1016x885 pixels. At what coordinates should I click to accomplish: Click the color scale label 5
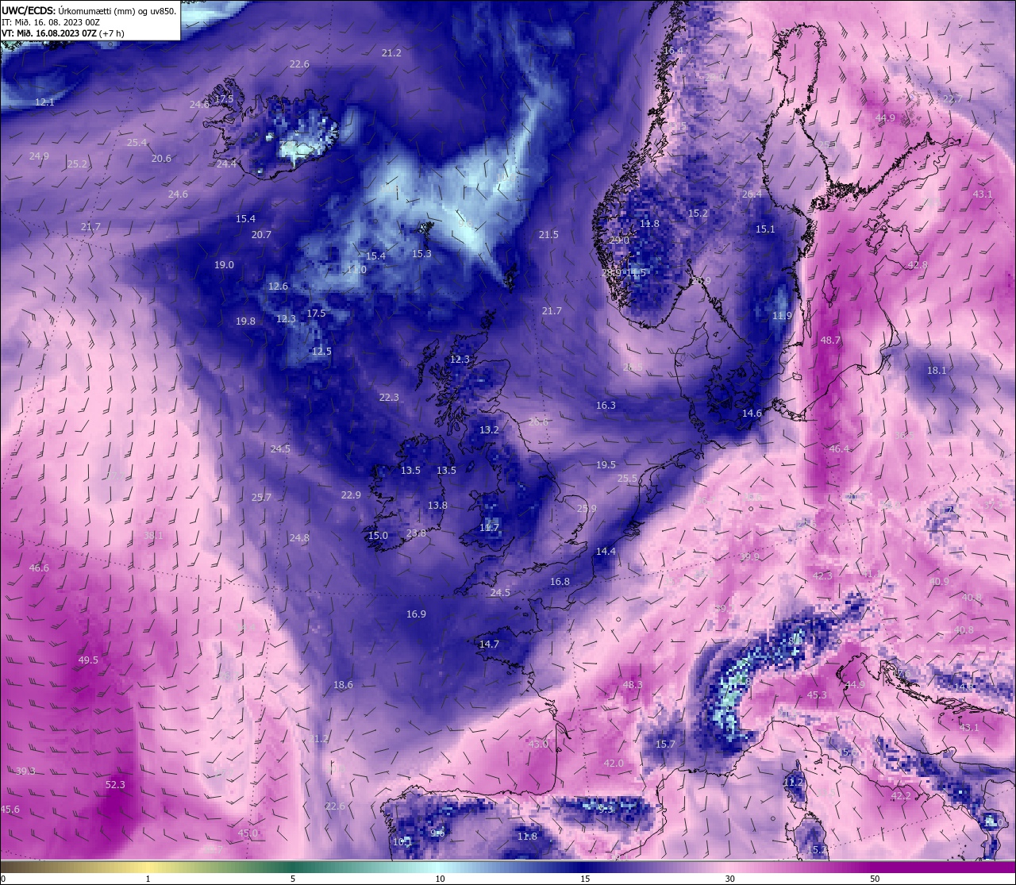[293, 879]
